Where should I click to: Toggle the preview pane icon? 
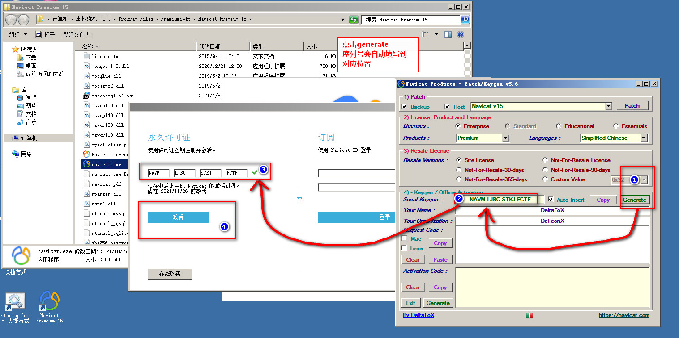[448, 34]
